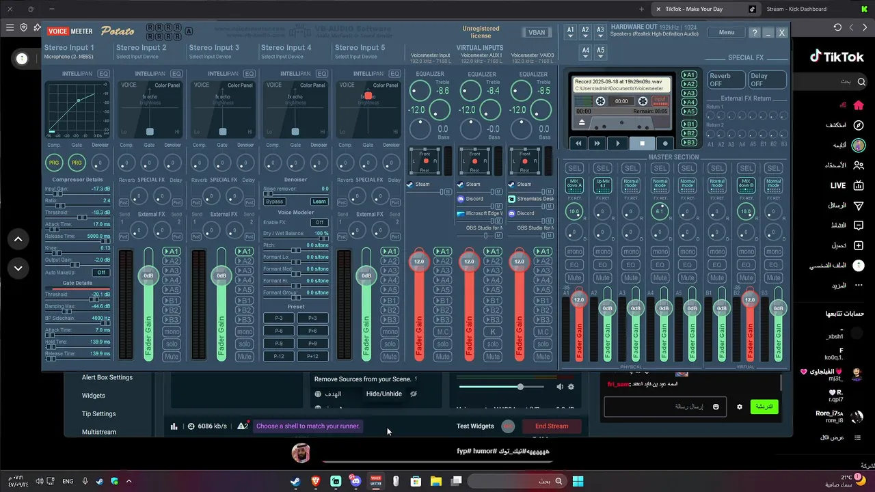
Task: Reload the browser page
Action: point(837,27)
